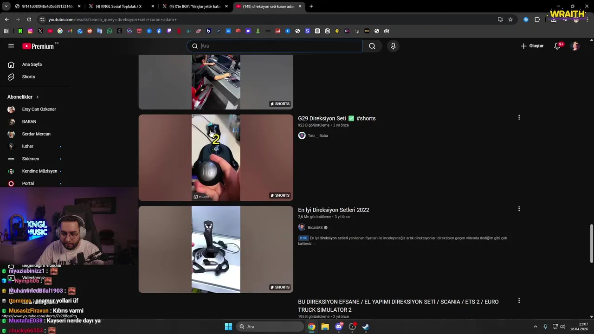Viewport: 594px width, 334px height.
Task: Open the Windows Start menu
Action: click(x=228, y=327)
